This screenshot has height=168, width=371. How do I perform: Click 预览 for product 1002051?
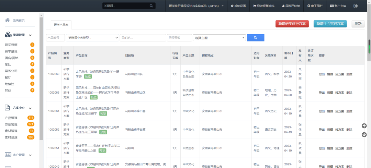click(102, 151)
